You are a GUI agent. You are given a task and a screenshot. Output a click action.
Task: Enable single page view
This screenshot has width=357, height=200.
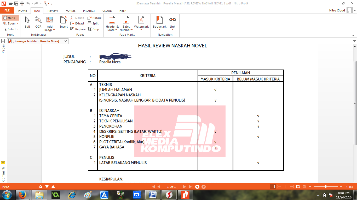(273, 187)
